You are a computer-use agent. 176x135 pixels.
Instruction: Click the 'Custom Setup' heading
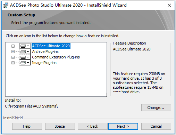(21, 15)
